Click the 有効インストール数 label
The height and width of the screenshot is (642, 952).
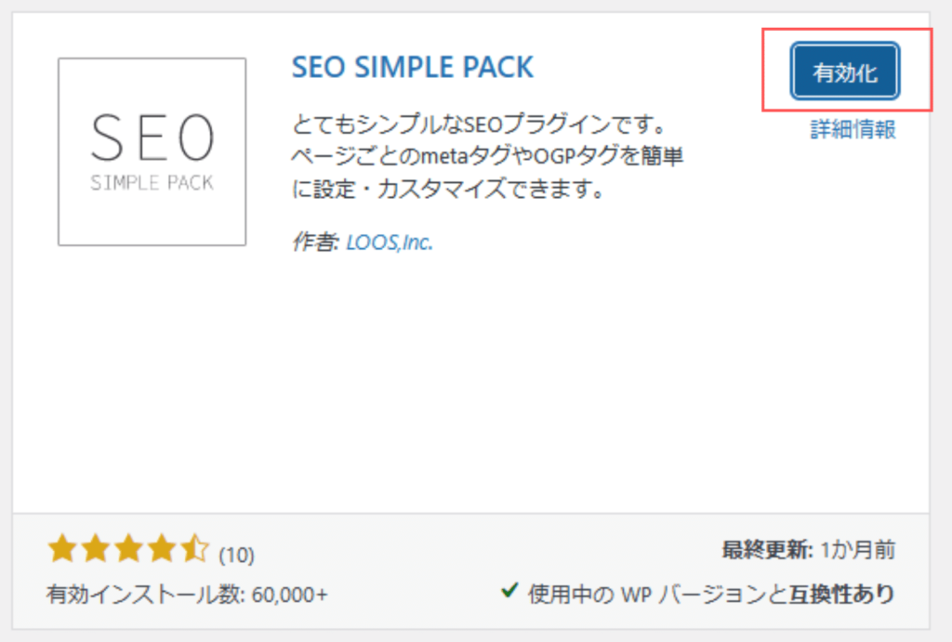[146, 594]
